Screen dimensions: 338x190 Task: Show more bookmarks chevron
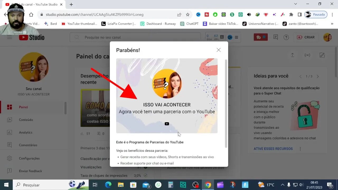tap(332, 24)
